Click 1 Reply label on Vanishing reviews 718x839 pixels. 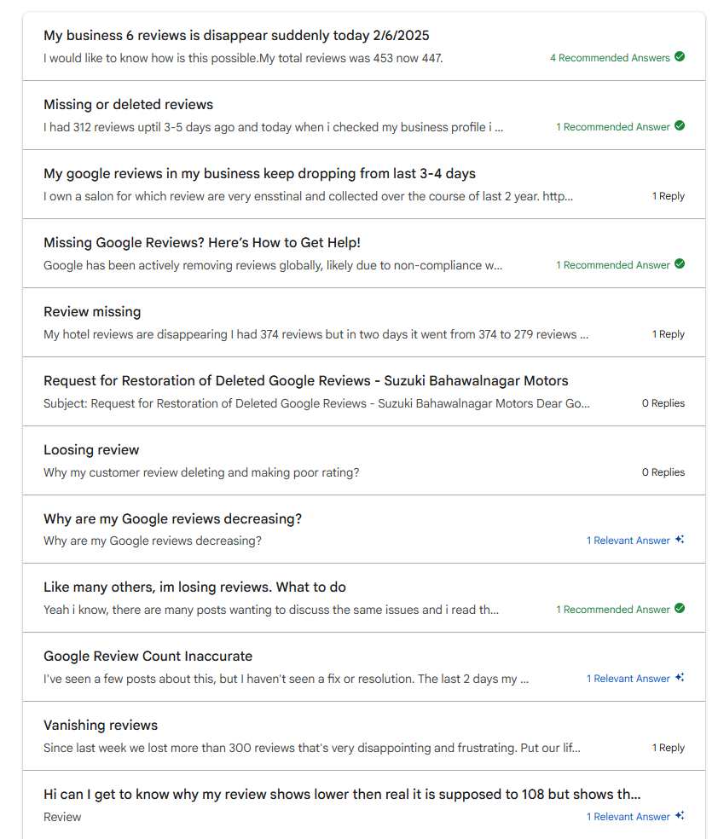[669, 748]
